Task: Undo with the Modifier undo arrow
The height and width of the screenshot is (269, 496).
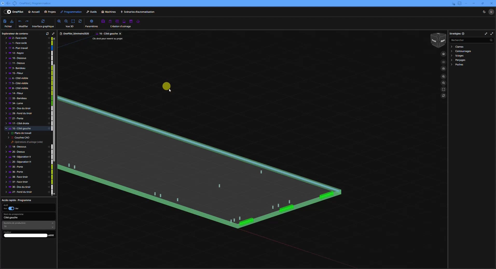Action: tap(20, 21)
